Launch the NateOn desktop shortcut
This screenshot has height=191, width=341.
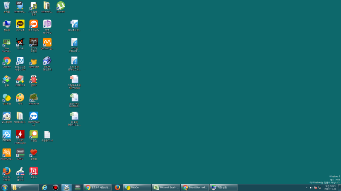[x=7, y=99]
